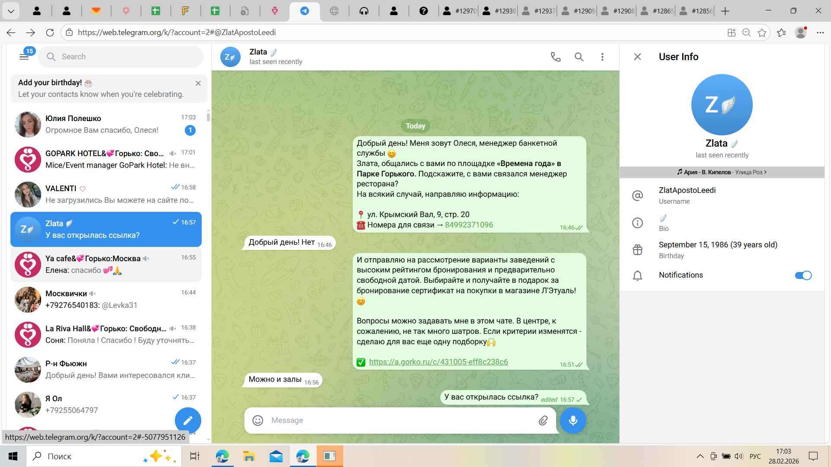Open the Telegram hamburger main menu

24,57
